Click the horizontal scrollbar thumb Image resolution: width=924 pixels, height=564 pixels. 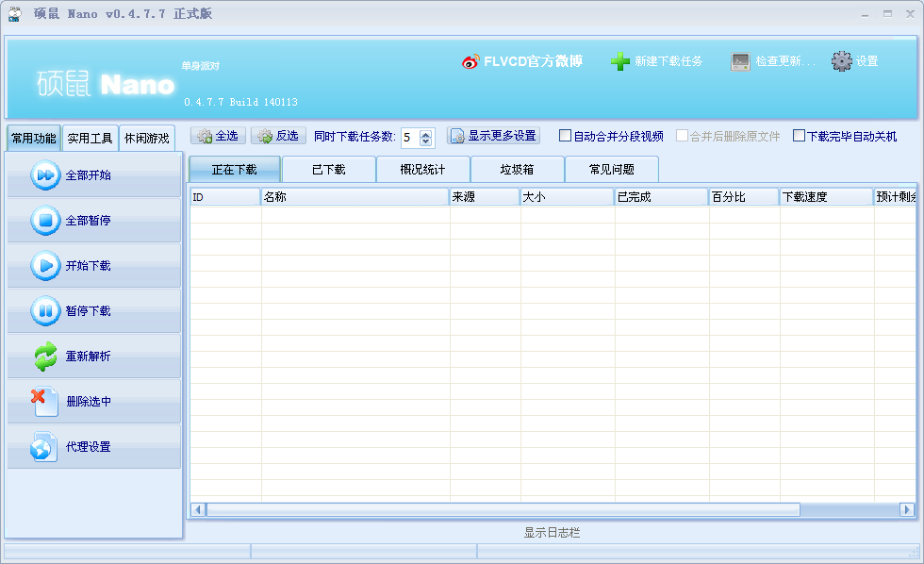pyautogui.click(x=503, y=510)
